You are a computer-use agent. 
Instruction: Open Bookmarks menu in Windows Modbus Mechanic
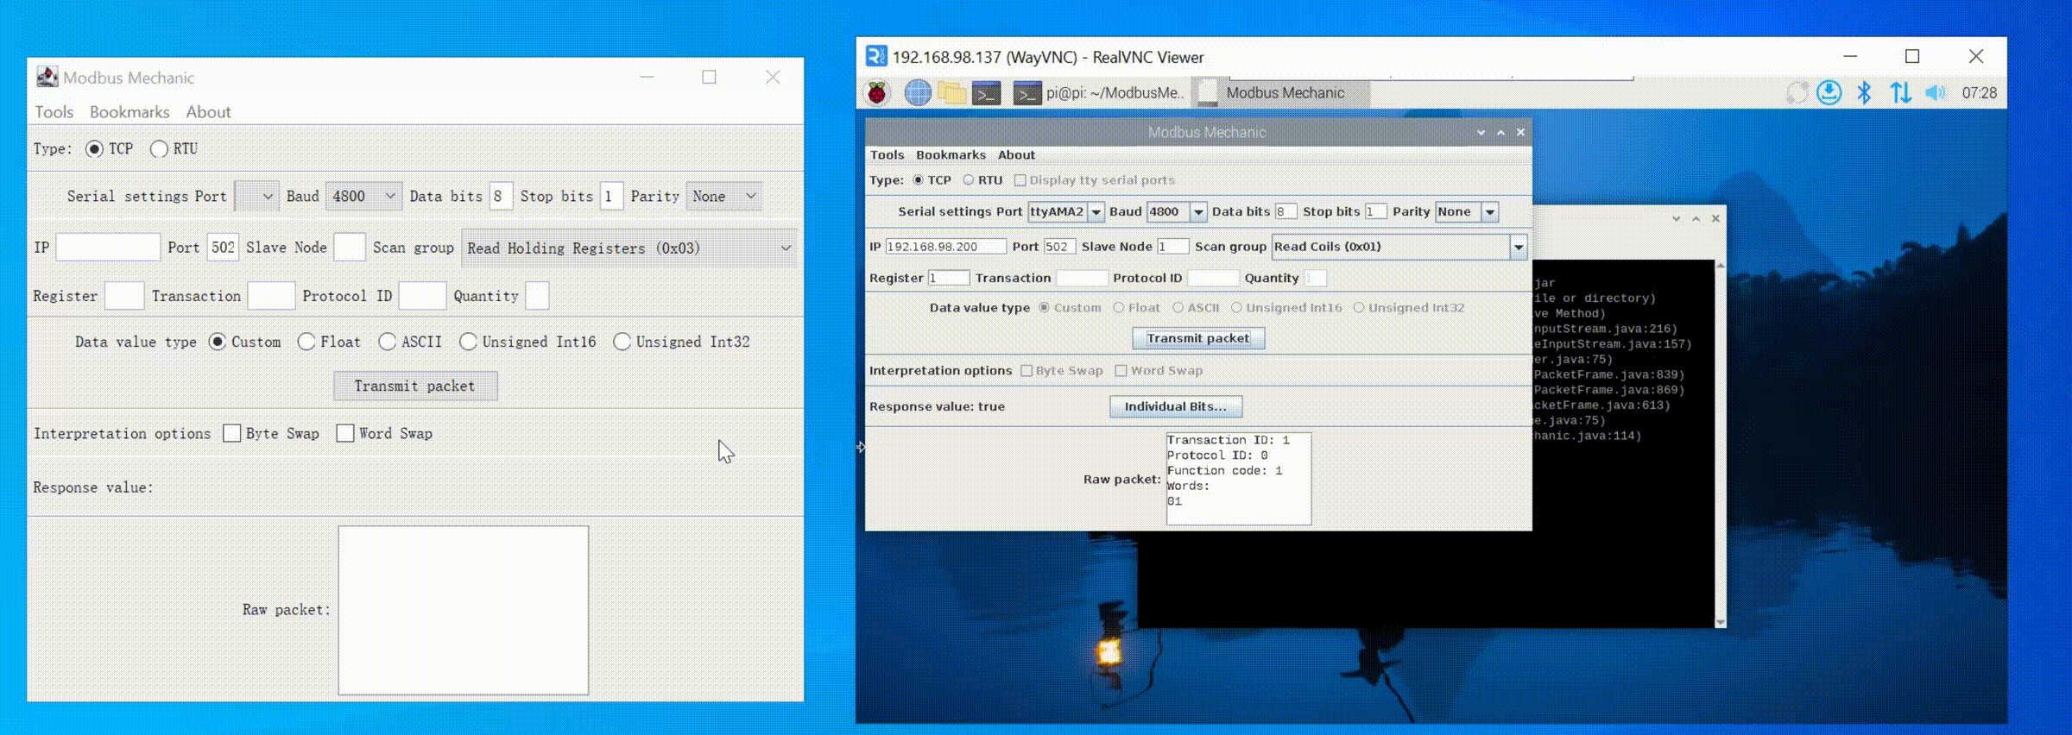129,112
